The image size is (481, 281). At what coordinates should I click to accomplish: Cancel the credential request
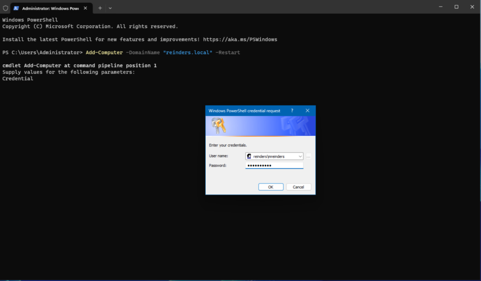pos(298,187)
